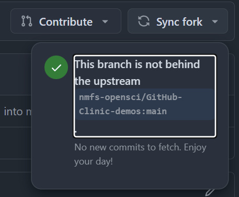Open the nmfs-opensci/GitHub-Clinic-demos:main upstream link
This screenshot has width=239, height=197.
point(145,104)
